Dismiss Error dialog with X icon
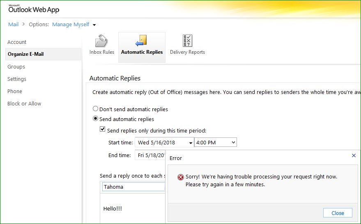 point(354,155)
